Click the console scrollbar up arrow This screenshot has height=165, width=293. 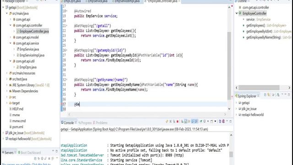tap(231, 135)
